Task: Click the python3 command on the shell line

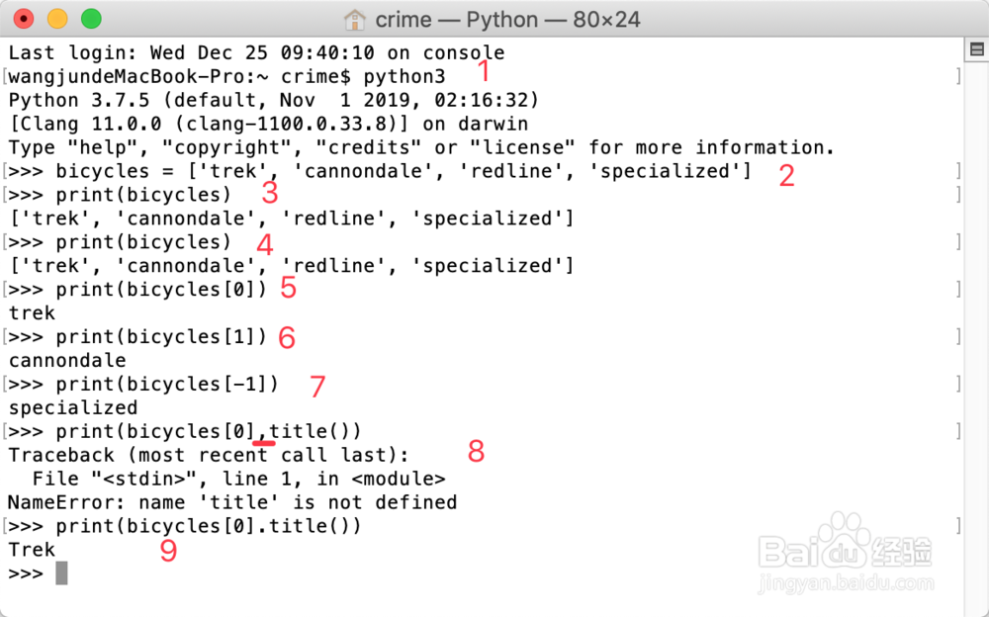Action: [x=405, y=76]
